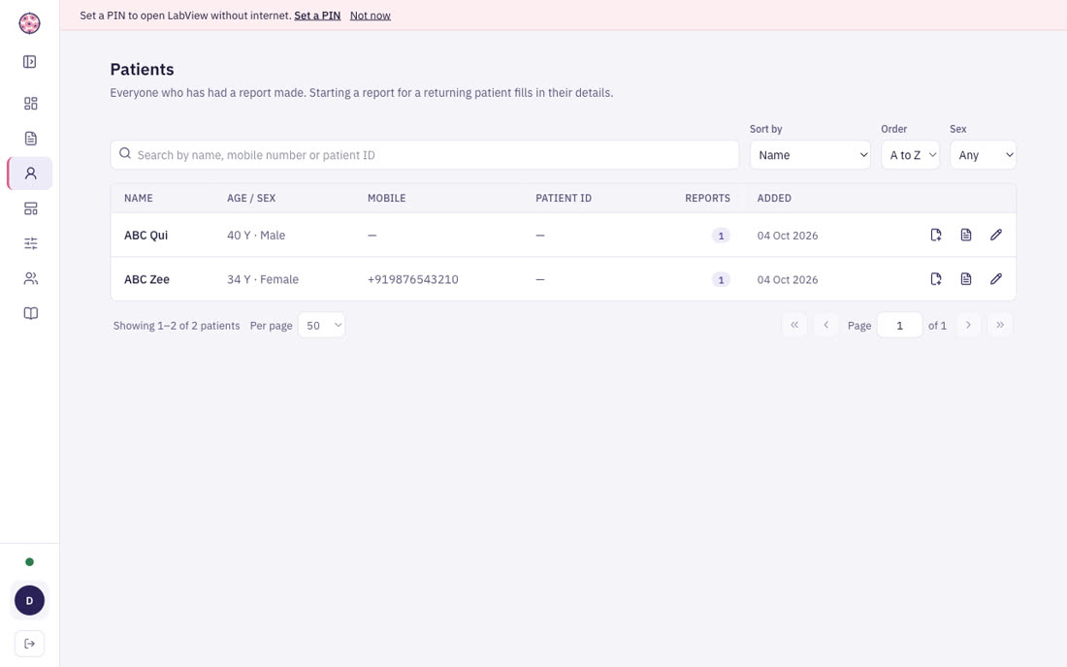Viewport: 1067px width, 667px height.
Task: Open the book guide icon in sidebar
Action: coord(31,313)
